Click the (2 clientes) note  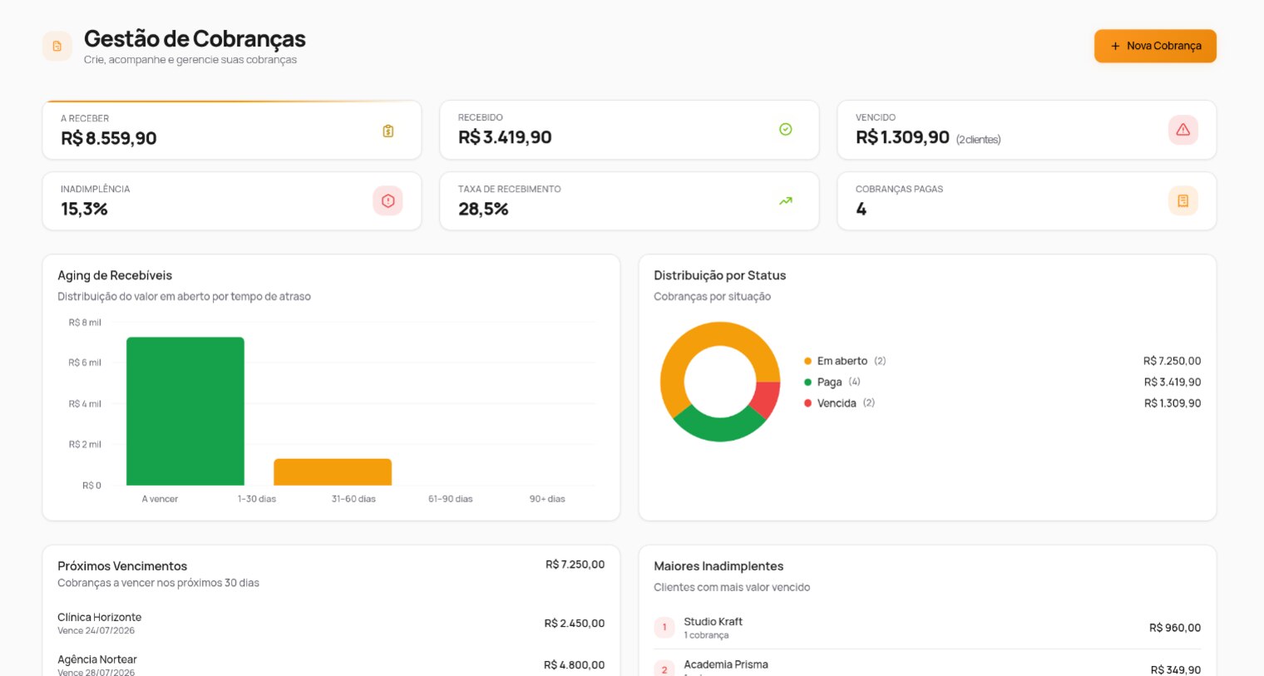[x=978, y=140]
